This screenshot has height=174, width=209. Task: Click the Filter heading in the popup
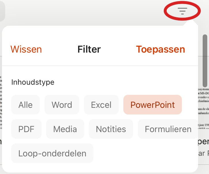(89, 49)
